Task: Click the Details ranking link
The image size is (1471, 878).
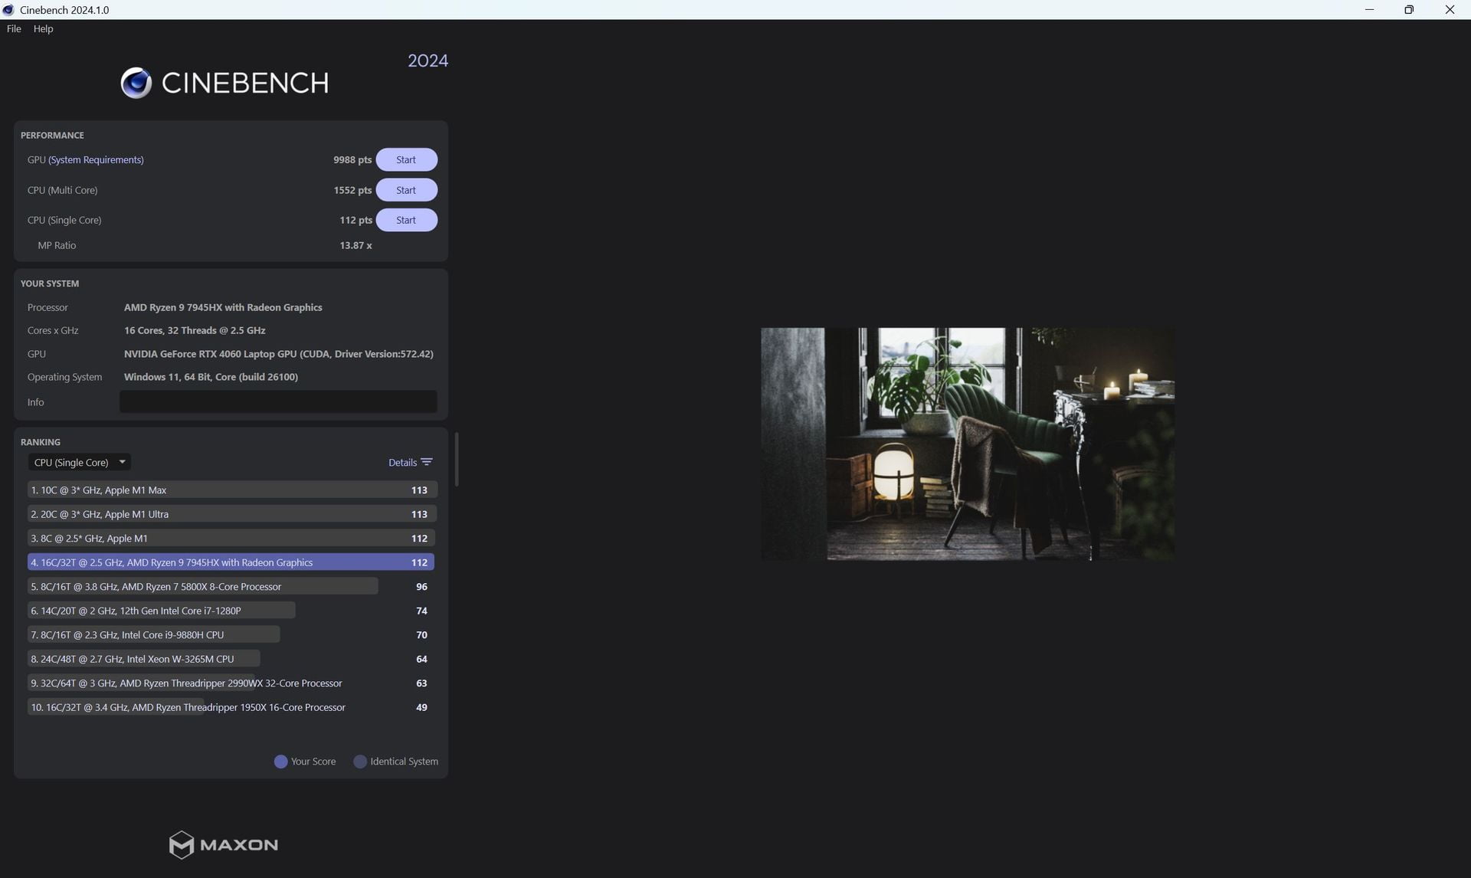Action: point(402,462)
